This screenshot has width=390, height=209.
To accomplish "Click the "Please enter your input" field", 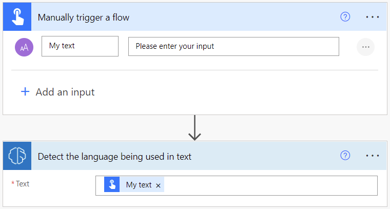I will [x=233, y=46].
